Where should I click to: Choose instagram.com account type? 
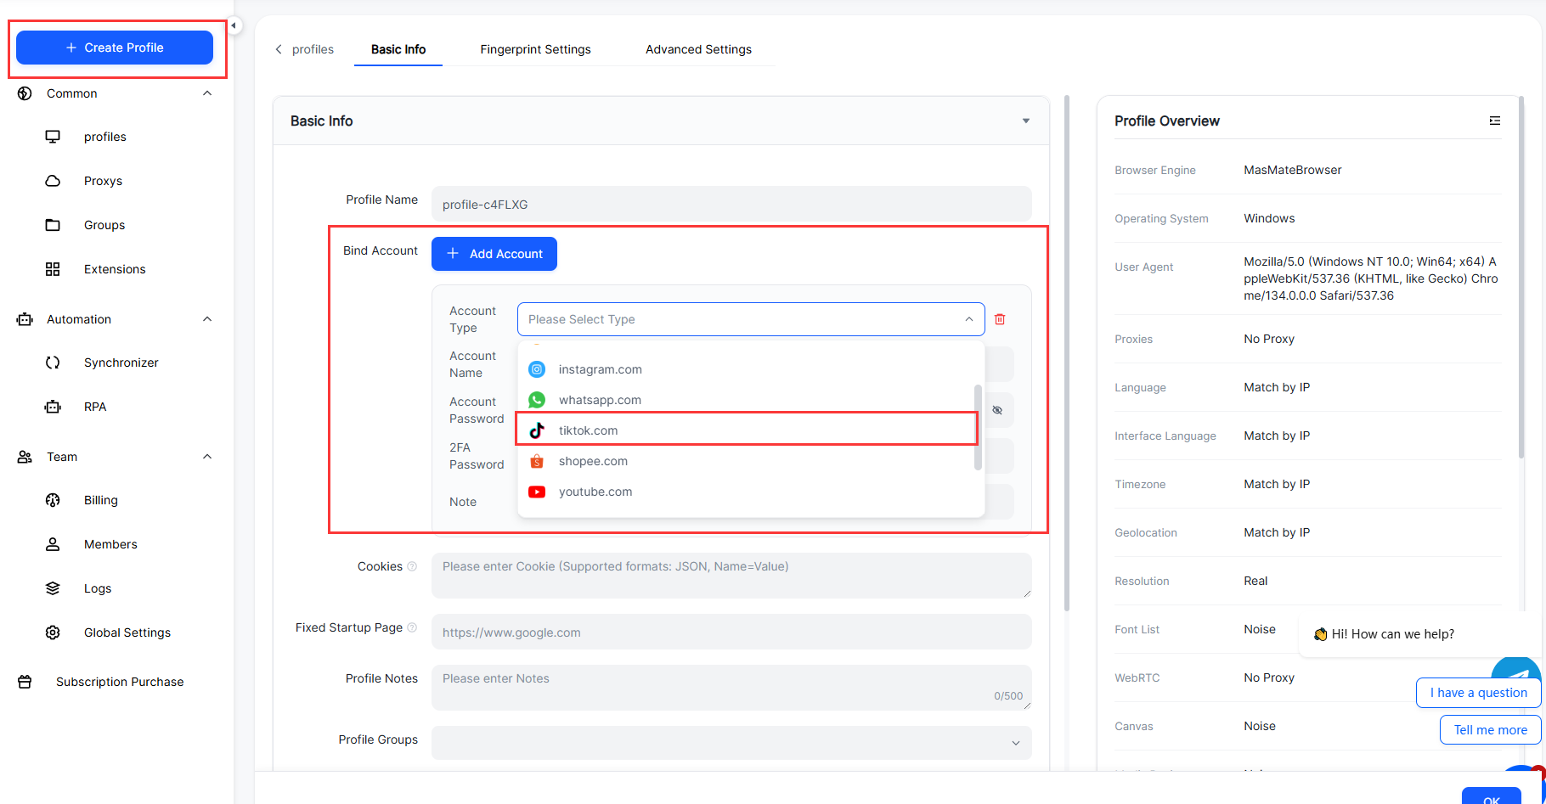click(600, 369)
